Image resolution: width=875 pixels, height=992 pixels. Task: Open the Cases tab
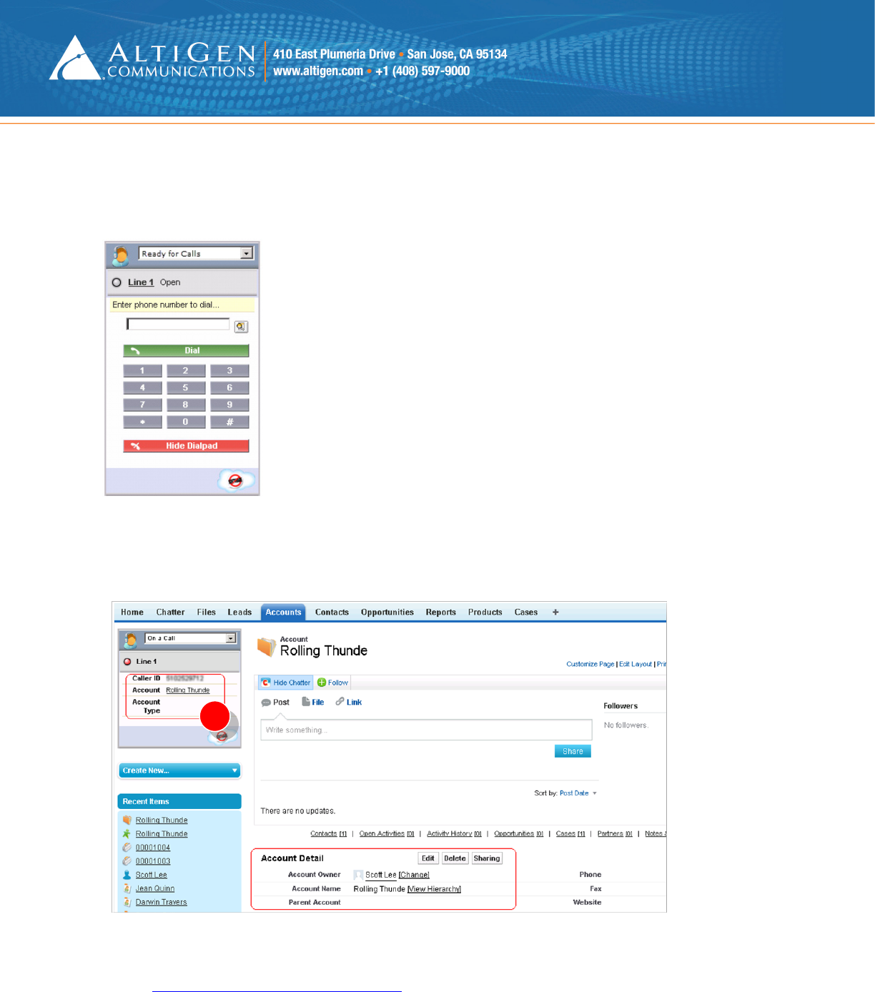(x=526, y=612)
